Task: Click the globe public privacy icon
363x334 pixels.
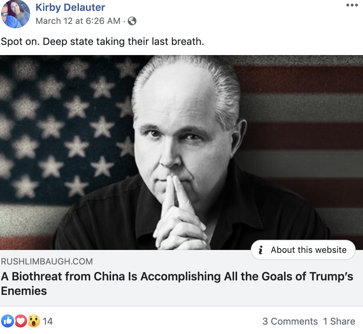Action: (x=132, y=21)
